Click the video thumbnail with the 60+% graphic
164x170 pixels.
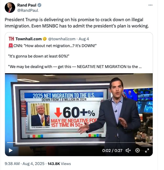[x=79, y=115]
